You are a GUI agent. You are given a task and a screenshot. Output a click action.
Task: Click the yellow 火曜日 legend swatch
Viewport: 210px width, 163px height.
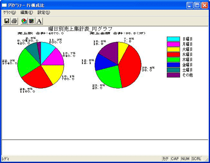(173, 49)
